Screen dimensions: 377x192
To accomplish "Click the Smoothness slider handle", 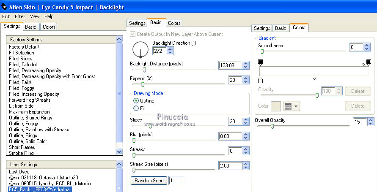I will 262,51.
